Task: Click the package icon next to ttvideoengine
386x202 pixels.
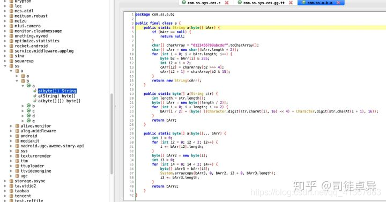Action: [17, 171]
